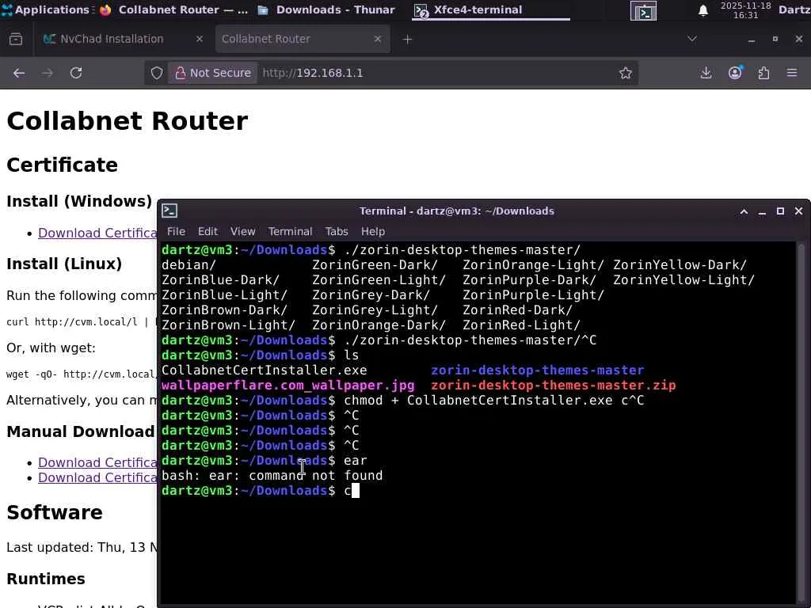Maximize the terminal window
The width and height of the screenshot is (811, 608).
pos(780,211)
